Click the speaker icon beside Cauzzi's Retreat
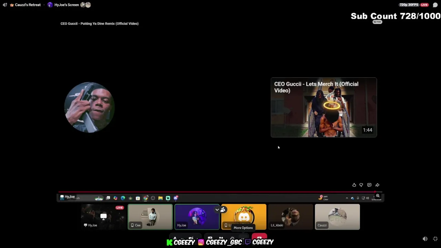Image resolution: width=441 pixels, height=248 pixels. point(5,5)
